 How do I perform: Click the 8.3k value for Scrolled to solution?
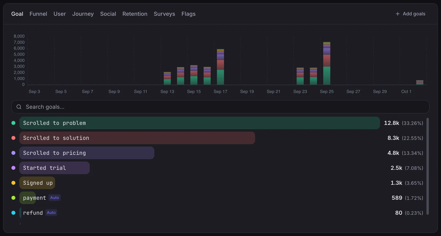coord(393,138)
